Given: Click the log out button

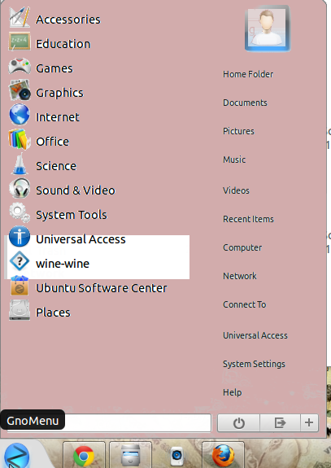Looking at the screenshot, I should pos(280,422).
